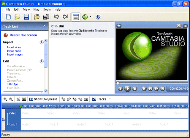Open Help with the blue question mark icon
This screenshot has width=190, height=138.
(98, 17)
